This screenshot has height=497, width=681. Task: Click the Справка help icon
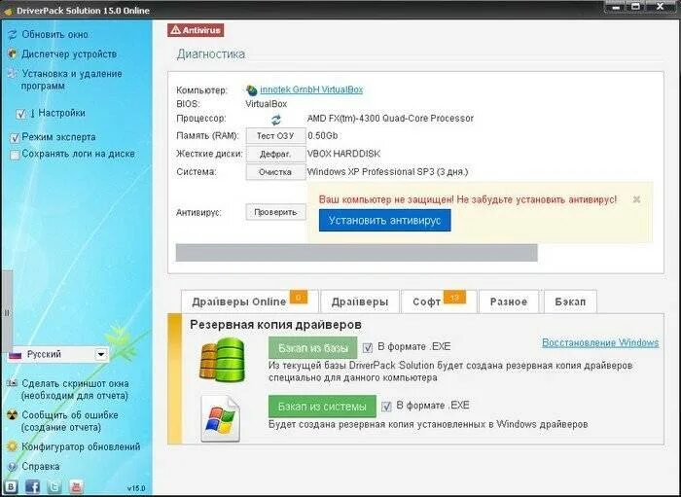point(12,467)
